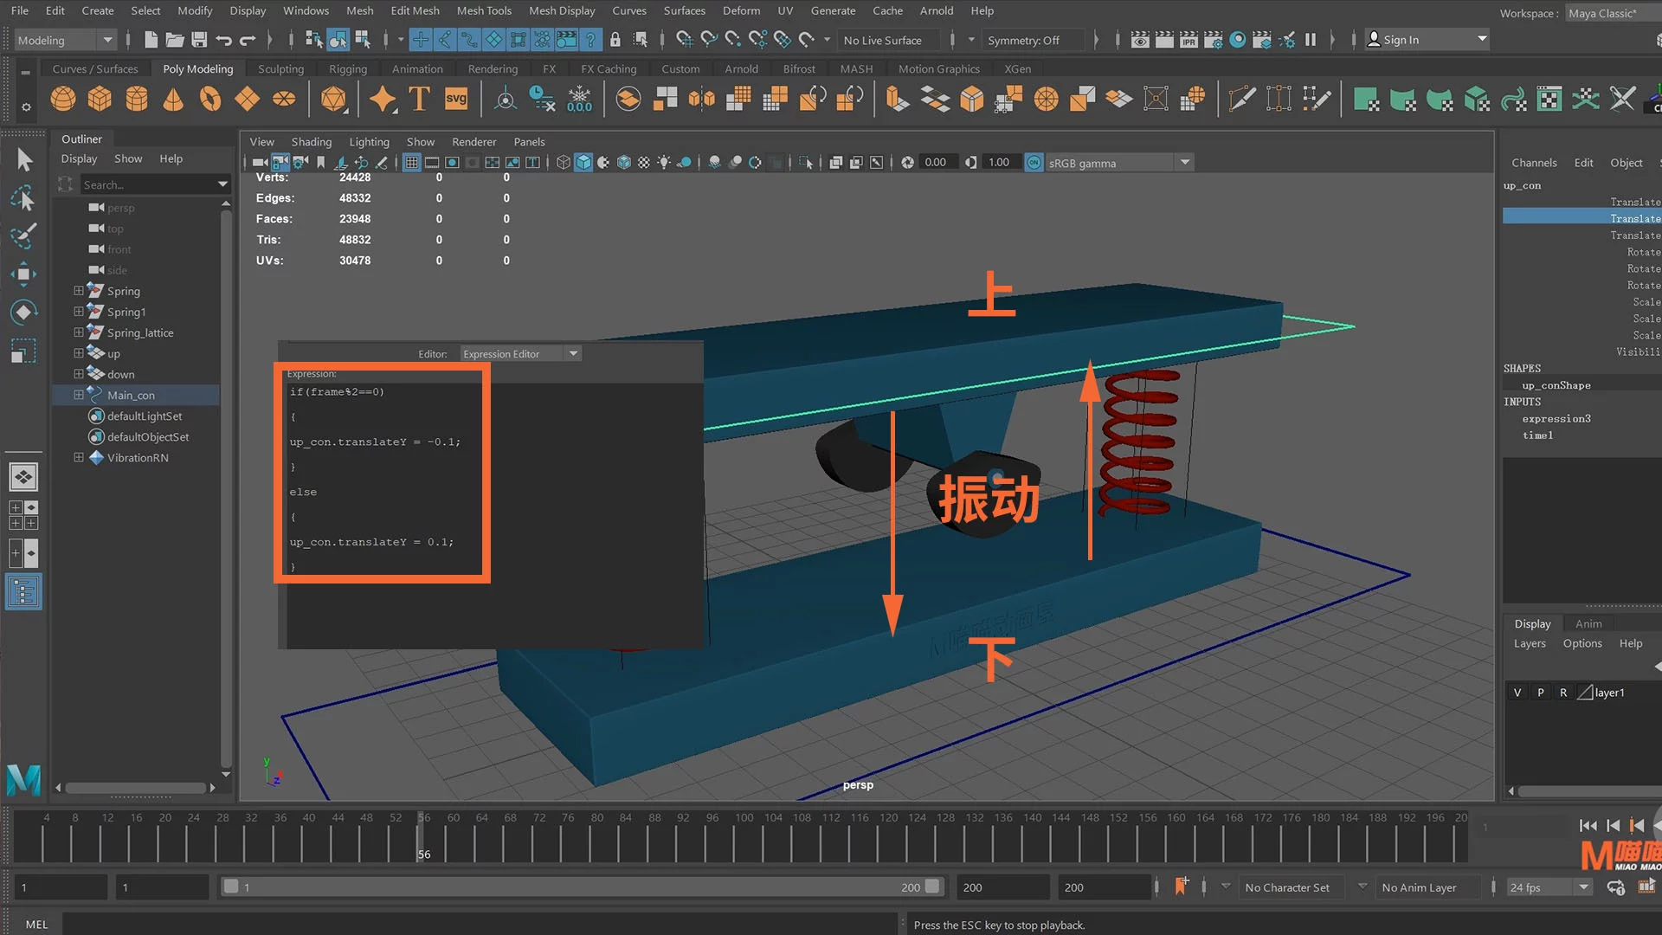The image size is (1662, 935).
Task: Expand the Spring node in Outliner
Action: point(79,291)
